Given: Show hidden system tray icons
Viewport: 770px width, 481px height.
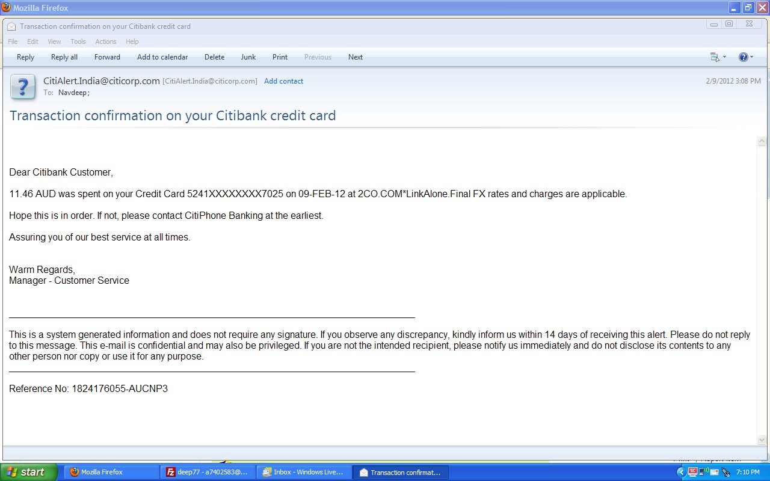Looking at the screenshot, I should 681,472.
